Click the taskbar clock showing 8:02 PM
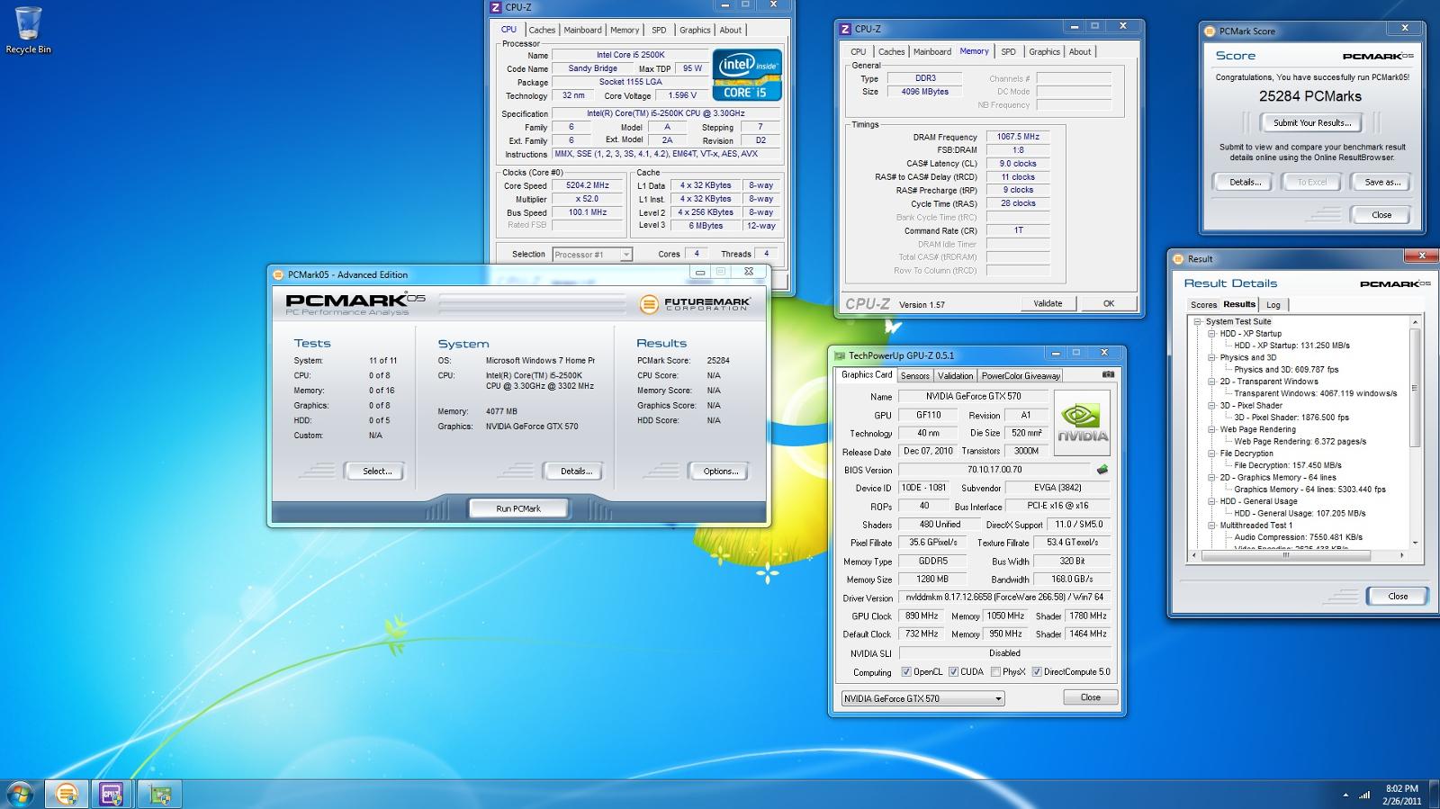This screenshot has height=809, width=1440. point(1402,795)
